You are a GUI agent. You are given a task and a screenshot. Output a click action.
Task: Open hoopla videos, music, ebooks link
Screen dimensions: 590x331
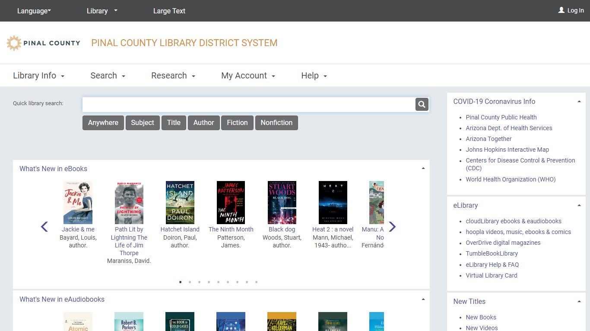point(518,232)
